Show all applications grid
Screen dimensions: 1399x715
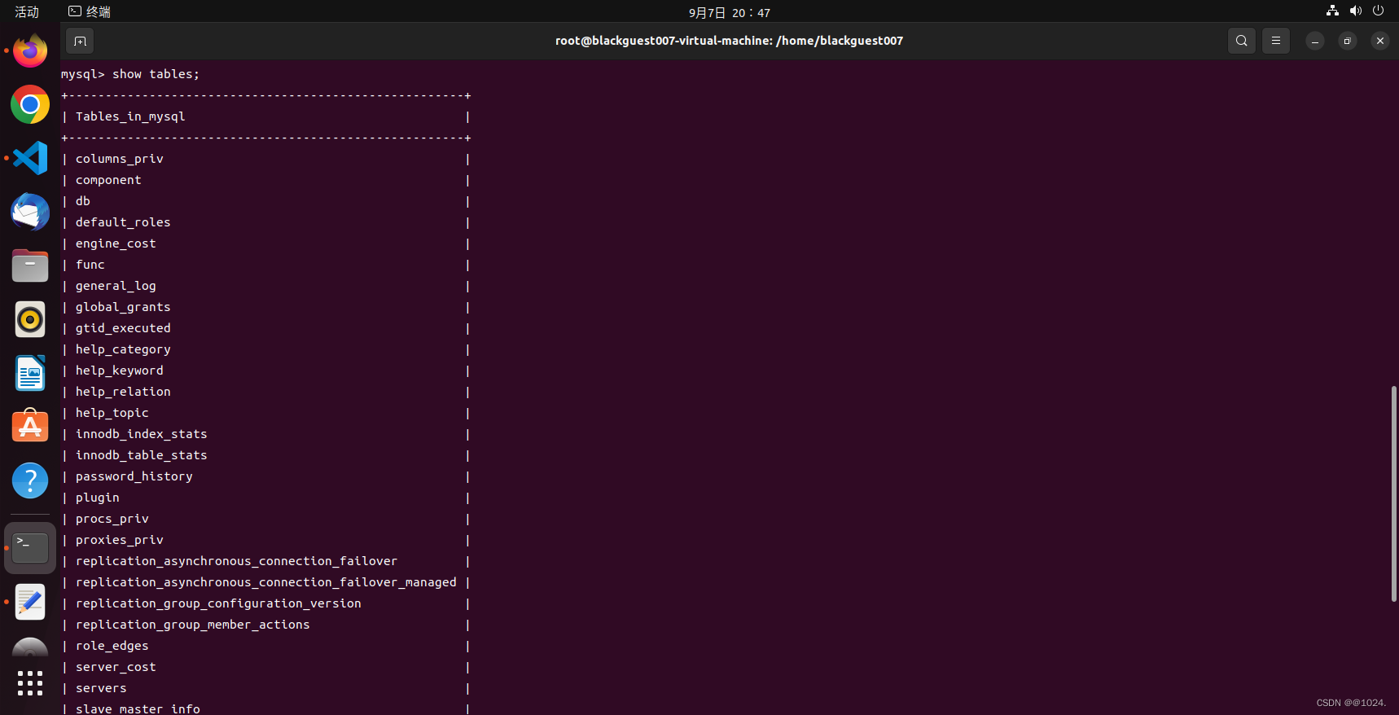[30, 683]
